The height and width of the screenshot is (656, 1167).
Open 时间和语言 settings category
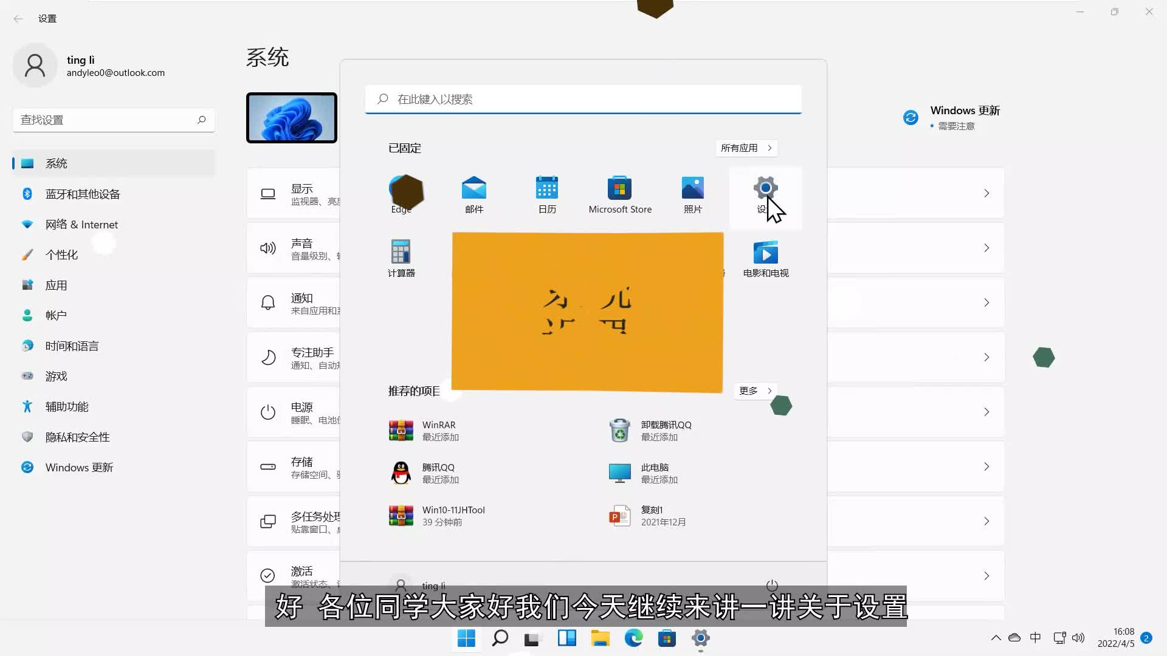point(114,346)
